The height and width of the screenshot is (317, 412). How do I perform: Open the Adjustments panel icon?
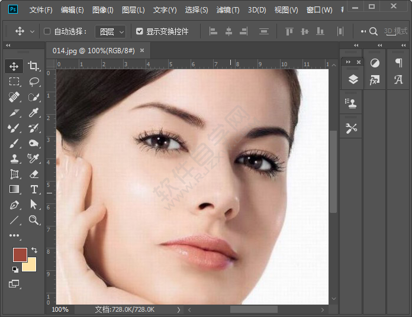[375, 63]
